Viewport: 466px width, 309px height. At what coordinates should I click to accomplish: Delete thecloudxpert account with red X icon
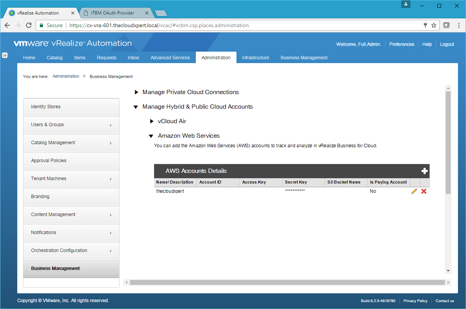coord(424,191)
